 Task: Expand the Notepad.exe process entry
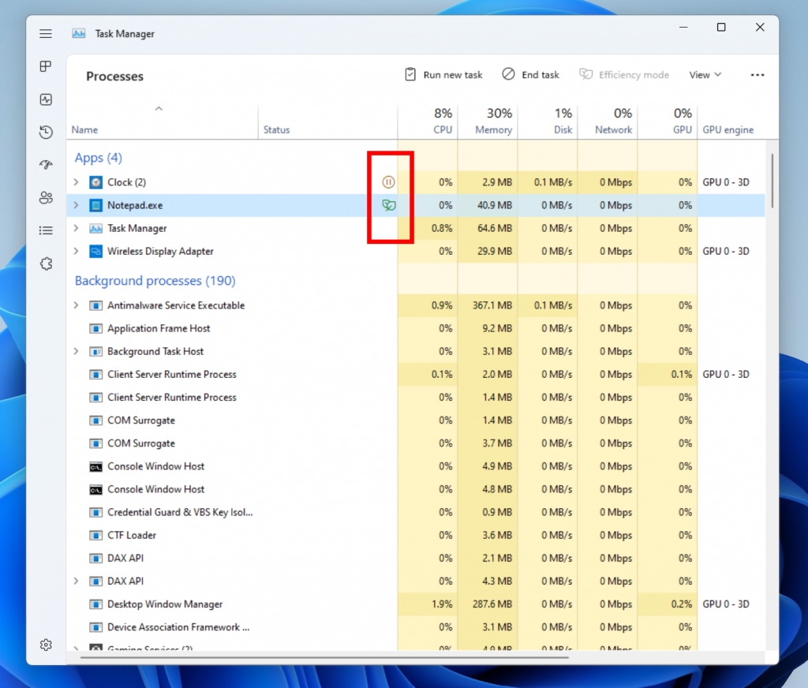tap(75, 204)
